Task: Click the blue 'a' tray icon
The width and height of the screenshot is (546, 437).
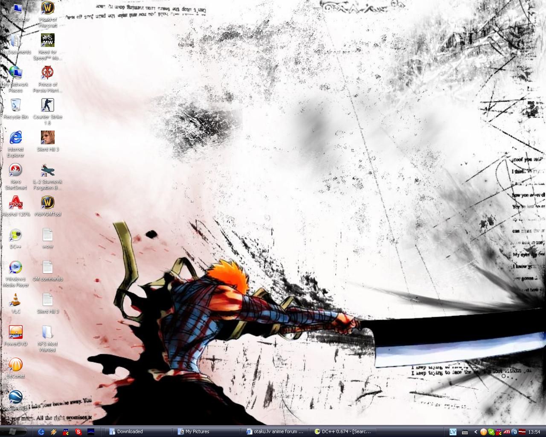Action: (514, 432)
